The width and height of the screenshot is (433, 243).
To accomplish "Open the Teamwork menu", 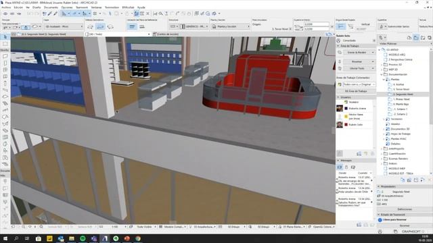I will click(81, 7).
